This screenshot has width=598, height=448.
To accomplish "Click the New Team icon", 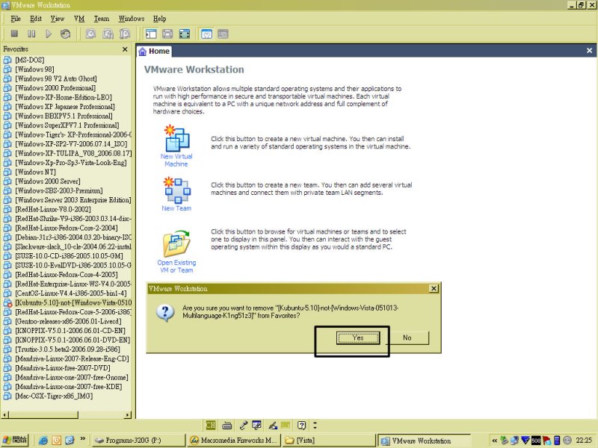I will 177,190.
